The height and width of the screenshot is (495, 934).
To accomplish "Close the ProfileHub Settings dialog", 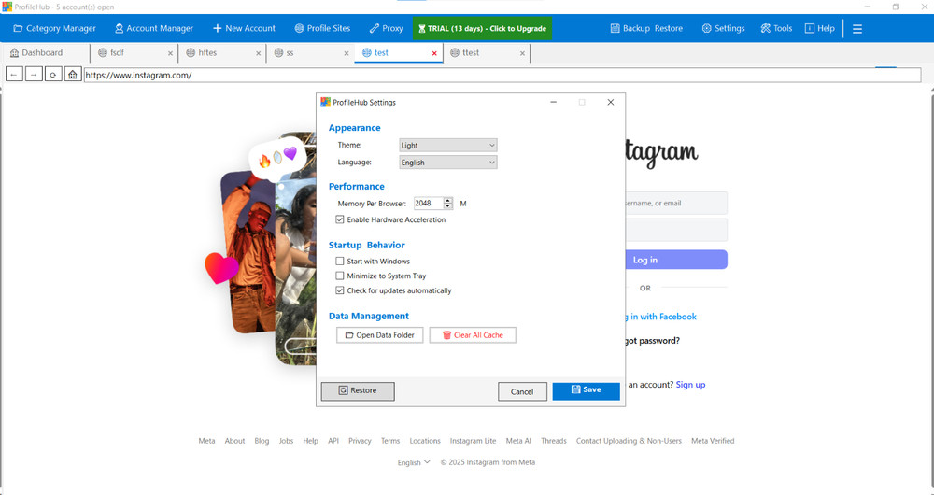I will (x=611, y=103).
